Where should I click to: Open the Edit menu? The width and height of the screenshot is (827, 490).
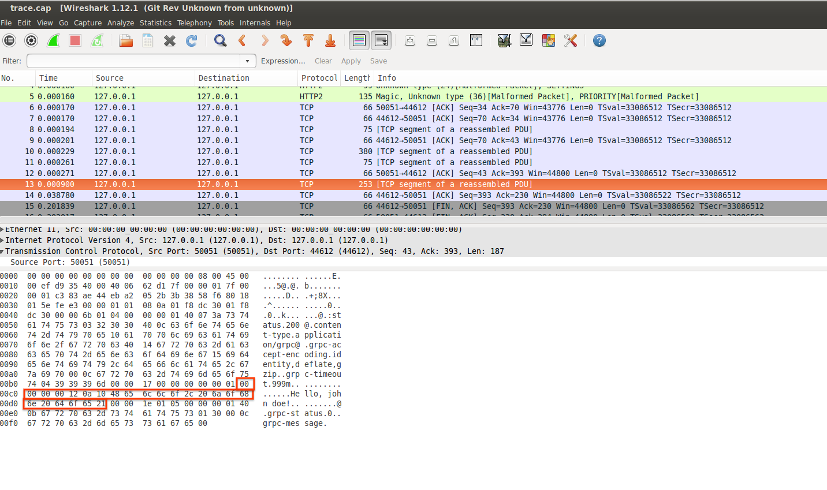tap(24, 23)
